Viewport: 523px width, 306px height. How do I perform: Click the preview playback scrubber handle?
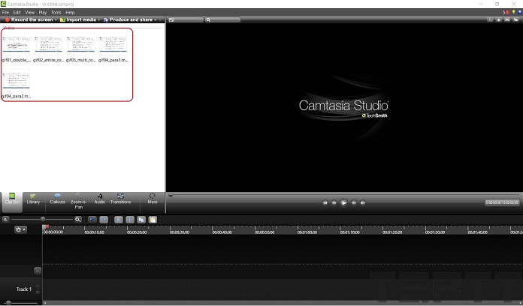(x=171, y=195)
